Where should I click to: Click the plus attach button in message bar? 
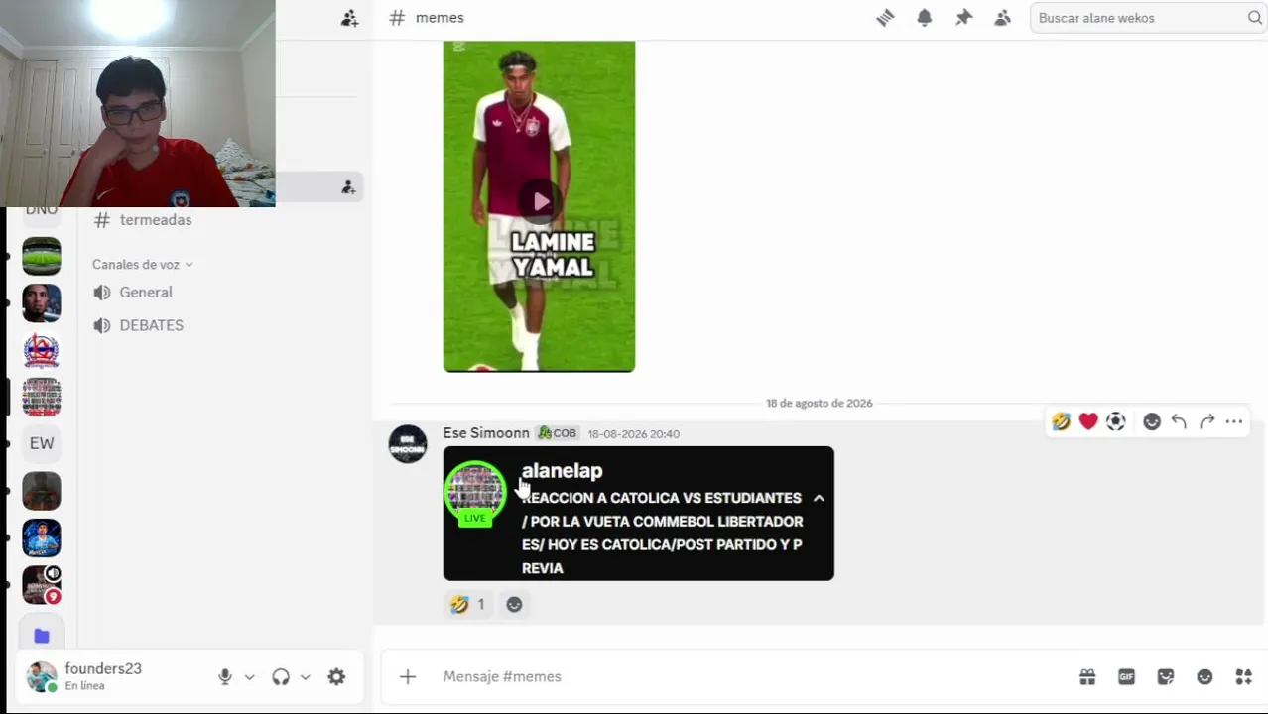point(408,676)
